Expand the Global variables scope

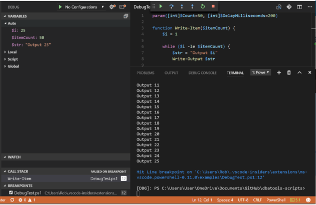click(x=14, y=66)
